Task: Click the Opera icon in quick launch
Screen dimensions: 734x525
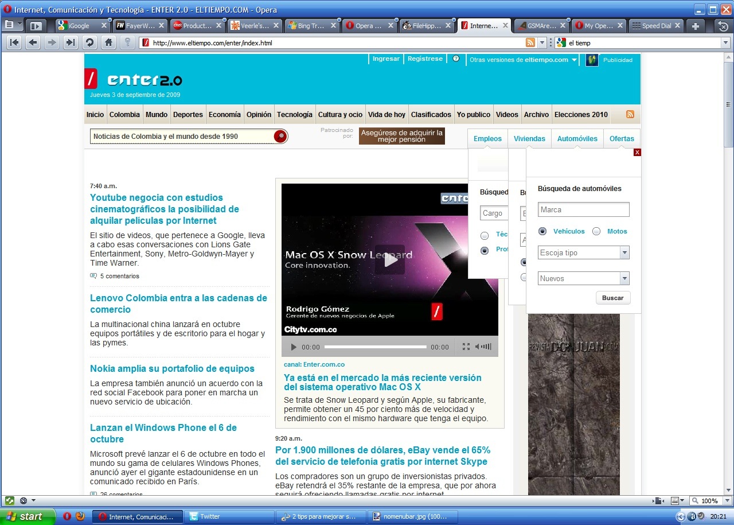Action: (67, 516)
